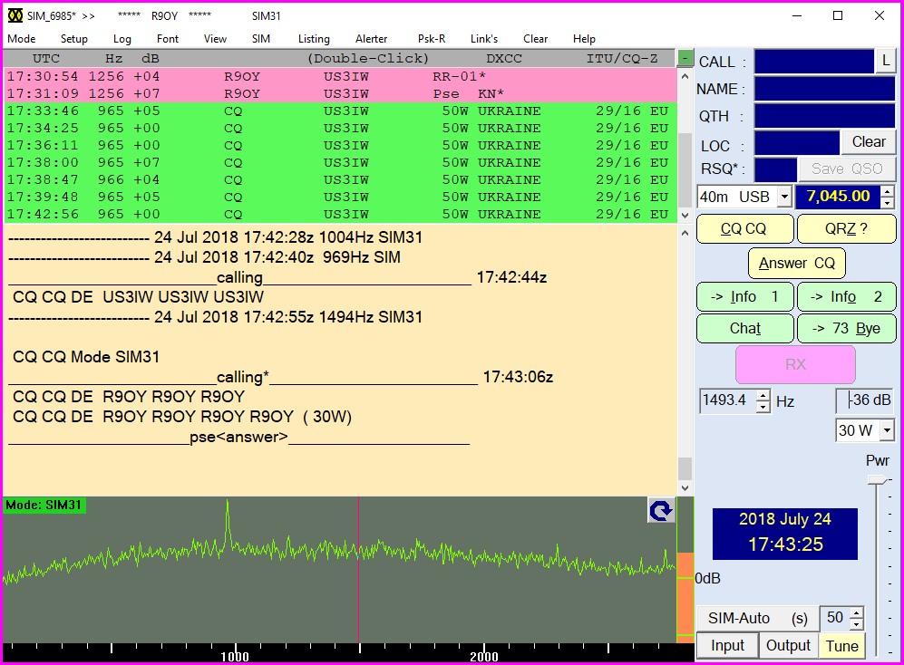Click the Pwr slider handle
904x665 pixels.
tap(877, 478)
